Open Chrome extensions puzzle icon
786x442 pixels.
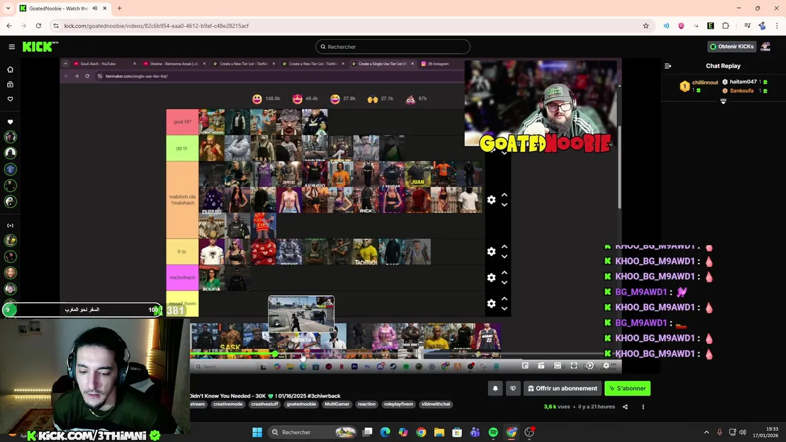[x=725, y=26]
